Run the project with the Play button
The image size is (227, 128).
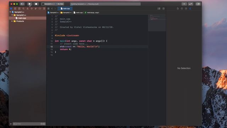30,4
